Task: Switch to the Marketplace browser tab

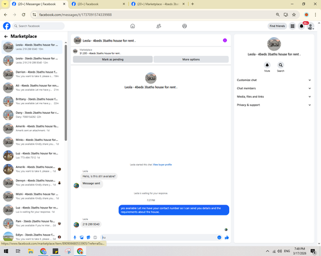Action: [158, 4]
